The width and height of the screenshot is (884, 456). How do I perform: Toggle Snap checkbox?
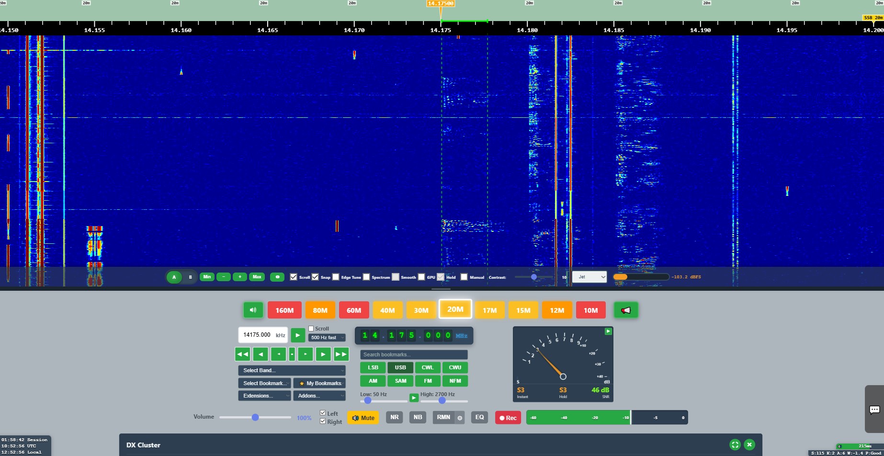[x=315, y=277]
